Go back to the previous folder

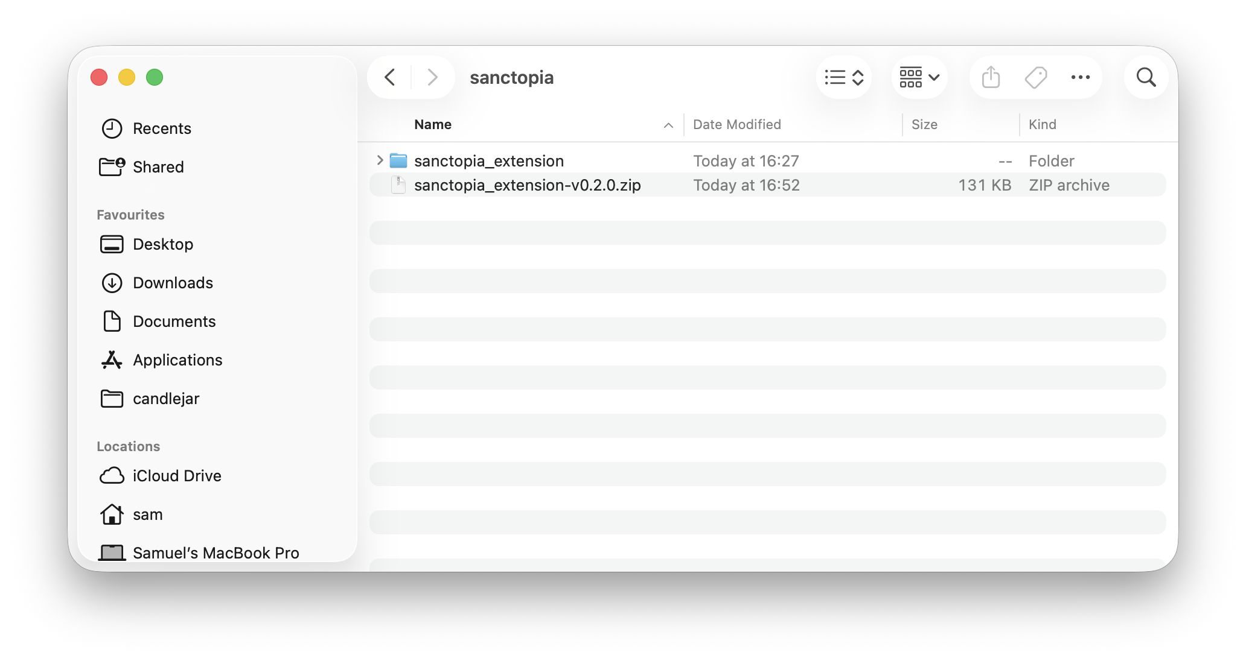pyautogui.click(x=390, y=77)
